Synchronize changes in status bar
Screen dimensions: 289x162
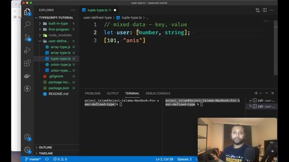47,159
